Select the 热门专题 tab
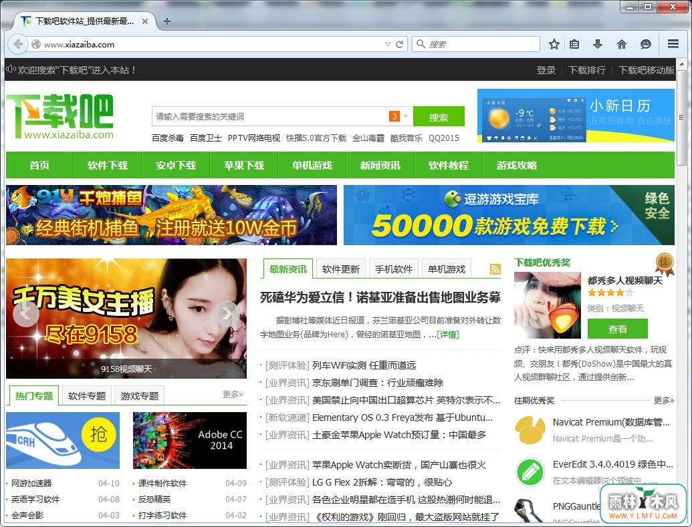The width and height of the screenshot is (692, 527). point(34,396)
